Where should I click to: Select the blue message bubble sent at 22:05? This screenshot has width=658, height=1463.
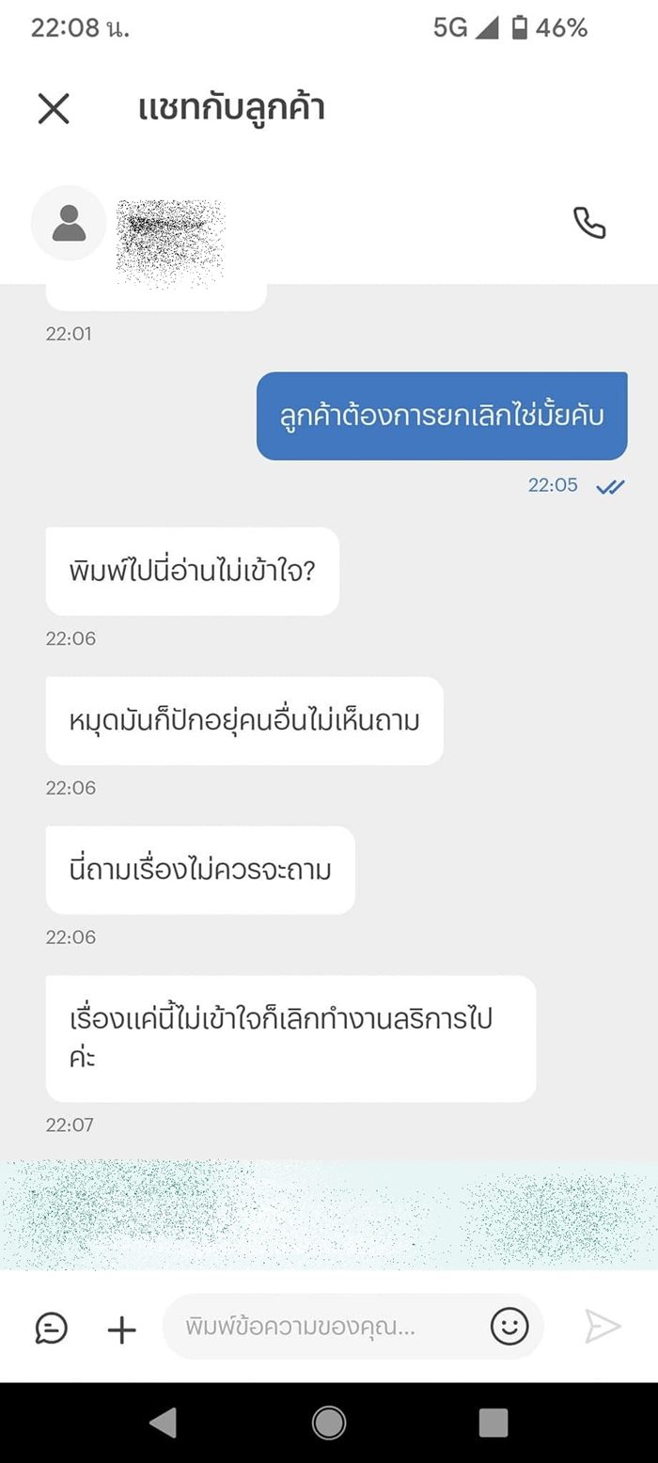pyautogui.click(x=443, y=415)
